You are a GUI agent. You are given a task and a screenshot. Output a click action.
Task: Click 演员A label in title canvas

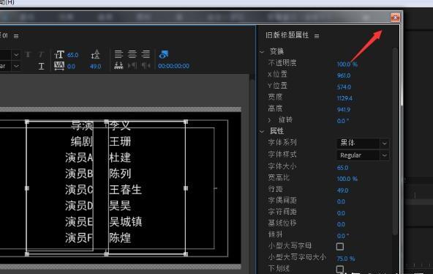[x=79, y=158]
